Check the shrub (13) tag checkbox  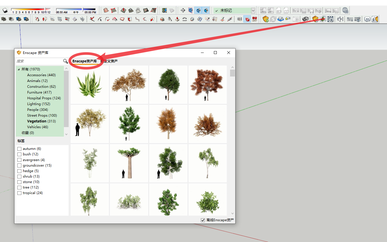tap(19, 176)
